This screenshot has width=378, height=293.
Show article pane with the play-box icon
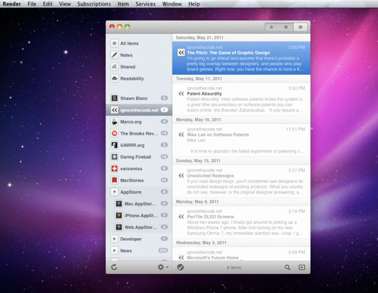pos(302,267)
